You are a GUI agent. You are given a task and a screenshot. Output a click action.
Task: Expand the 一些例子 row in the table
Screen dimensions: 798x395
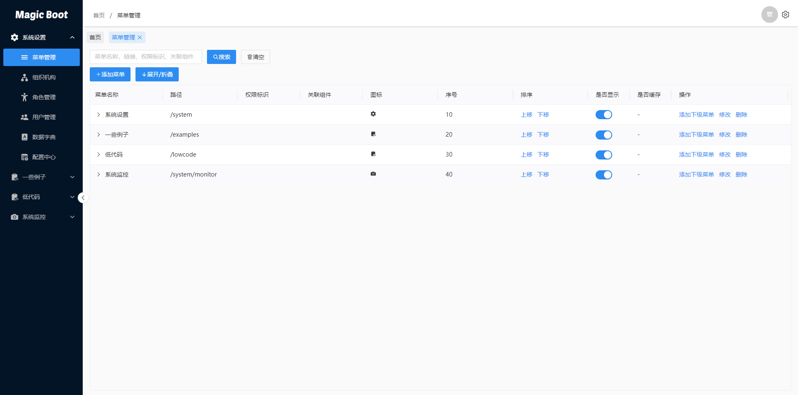(x=99, y=135)
